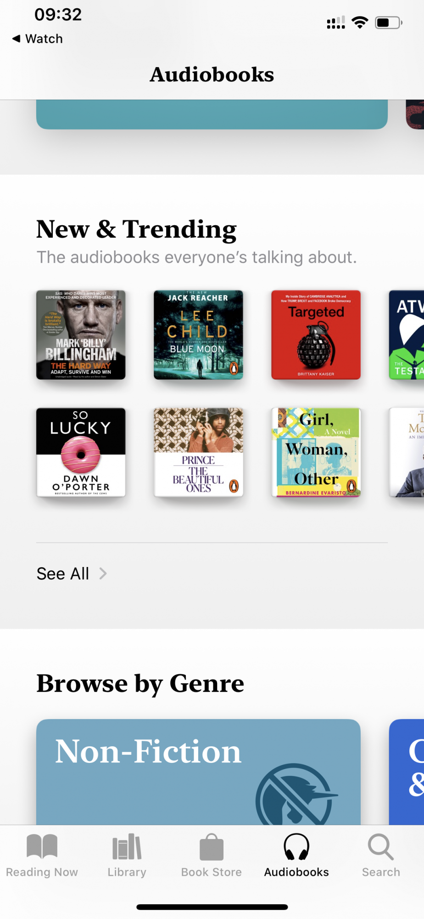Viewport: 424px width, 919px height.
Task: Open the Book Store bag icon
Action: (x=212, y=847)
